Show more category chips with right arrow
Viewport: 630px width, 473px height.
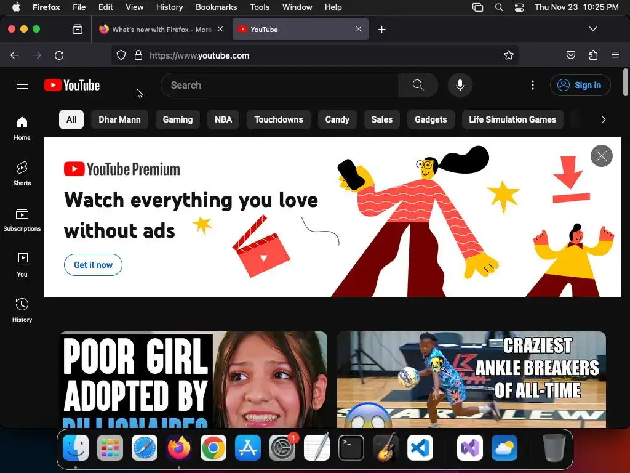pyautogui.click(x=603, y=119)
